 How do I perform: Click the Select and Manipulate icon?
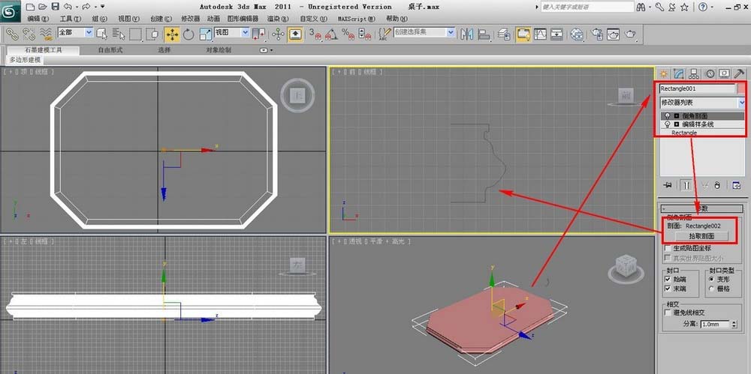[x=279, y=34]
